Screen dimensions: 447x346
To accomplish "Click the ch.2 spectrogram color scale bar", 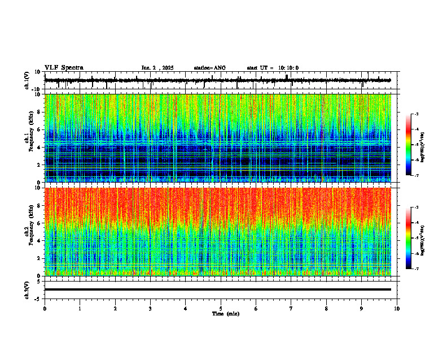I will tap(409, 238).
